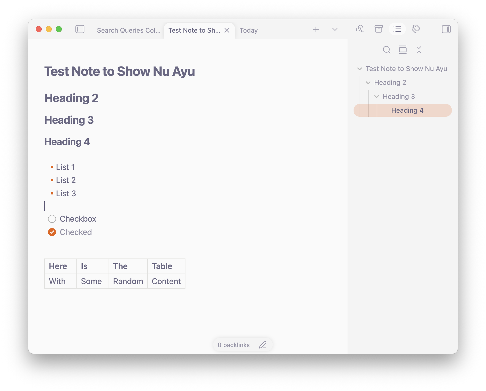The width and height of the screenshot is (486, 391).
Task: Close the window with red button
Action: coord(39,29)
